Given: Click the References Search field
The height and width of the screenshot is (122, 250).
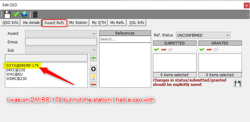Looking at the screenshot, I should (x=125, y=39).
